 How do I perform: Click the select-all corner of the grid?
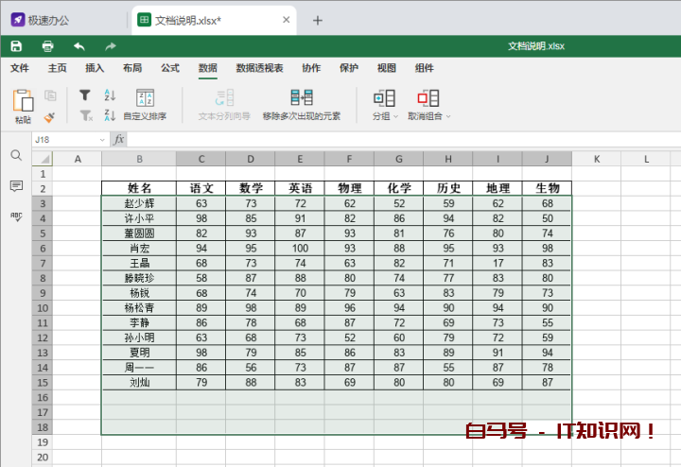pos(43,159)
